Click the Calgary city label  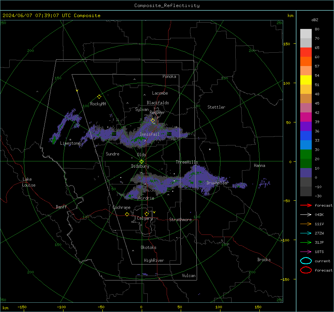[x=145, y=218]
